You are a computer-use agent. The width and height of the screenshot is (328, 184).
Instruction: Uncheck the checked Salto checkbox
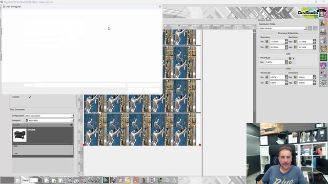point(294,58)
